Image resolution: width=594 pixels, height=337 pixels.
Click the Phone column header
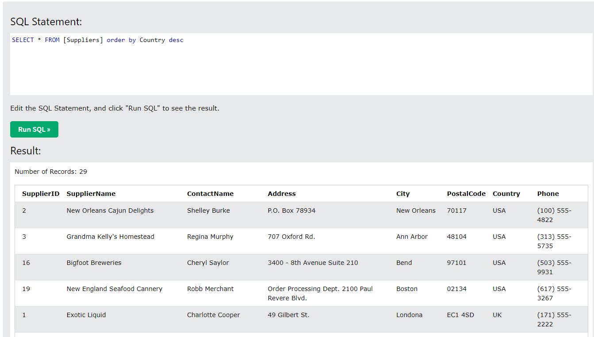tap(548, 194)
